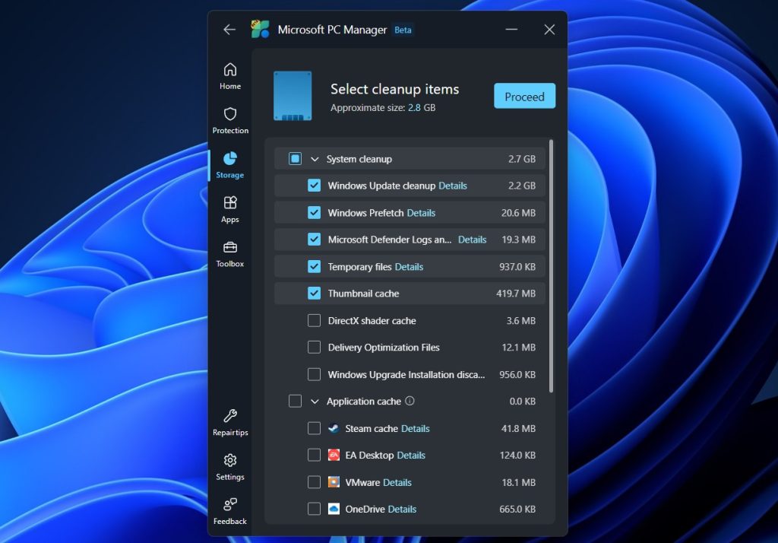The height and width of the screenshot is (543, 778).
Task: Open Settings from the sidebar
Action: [x=230, y=465]
